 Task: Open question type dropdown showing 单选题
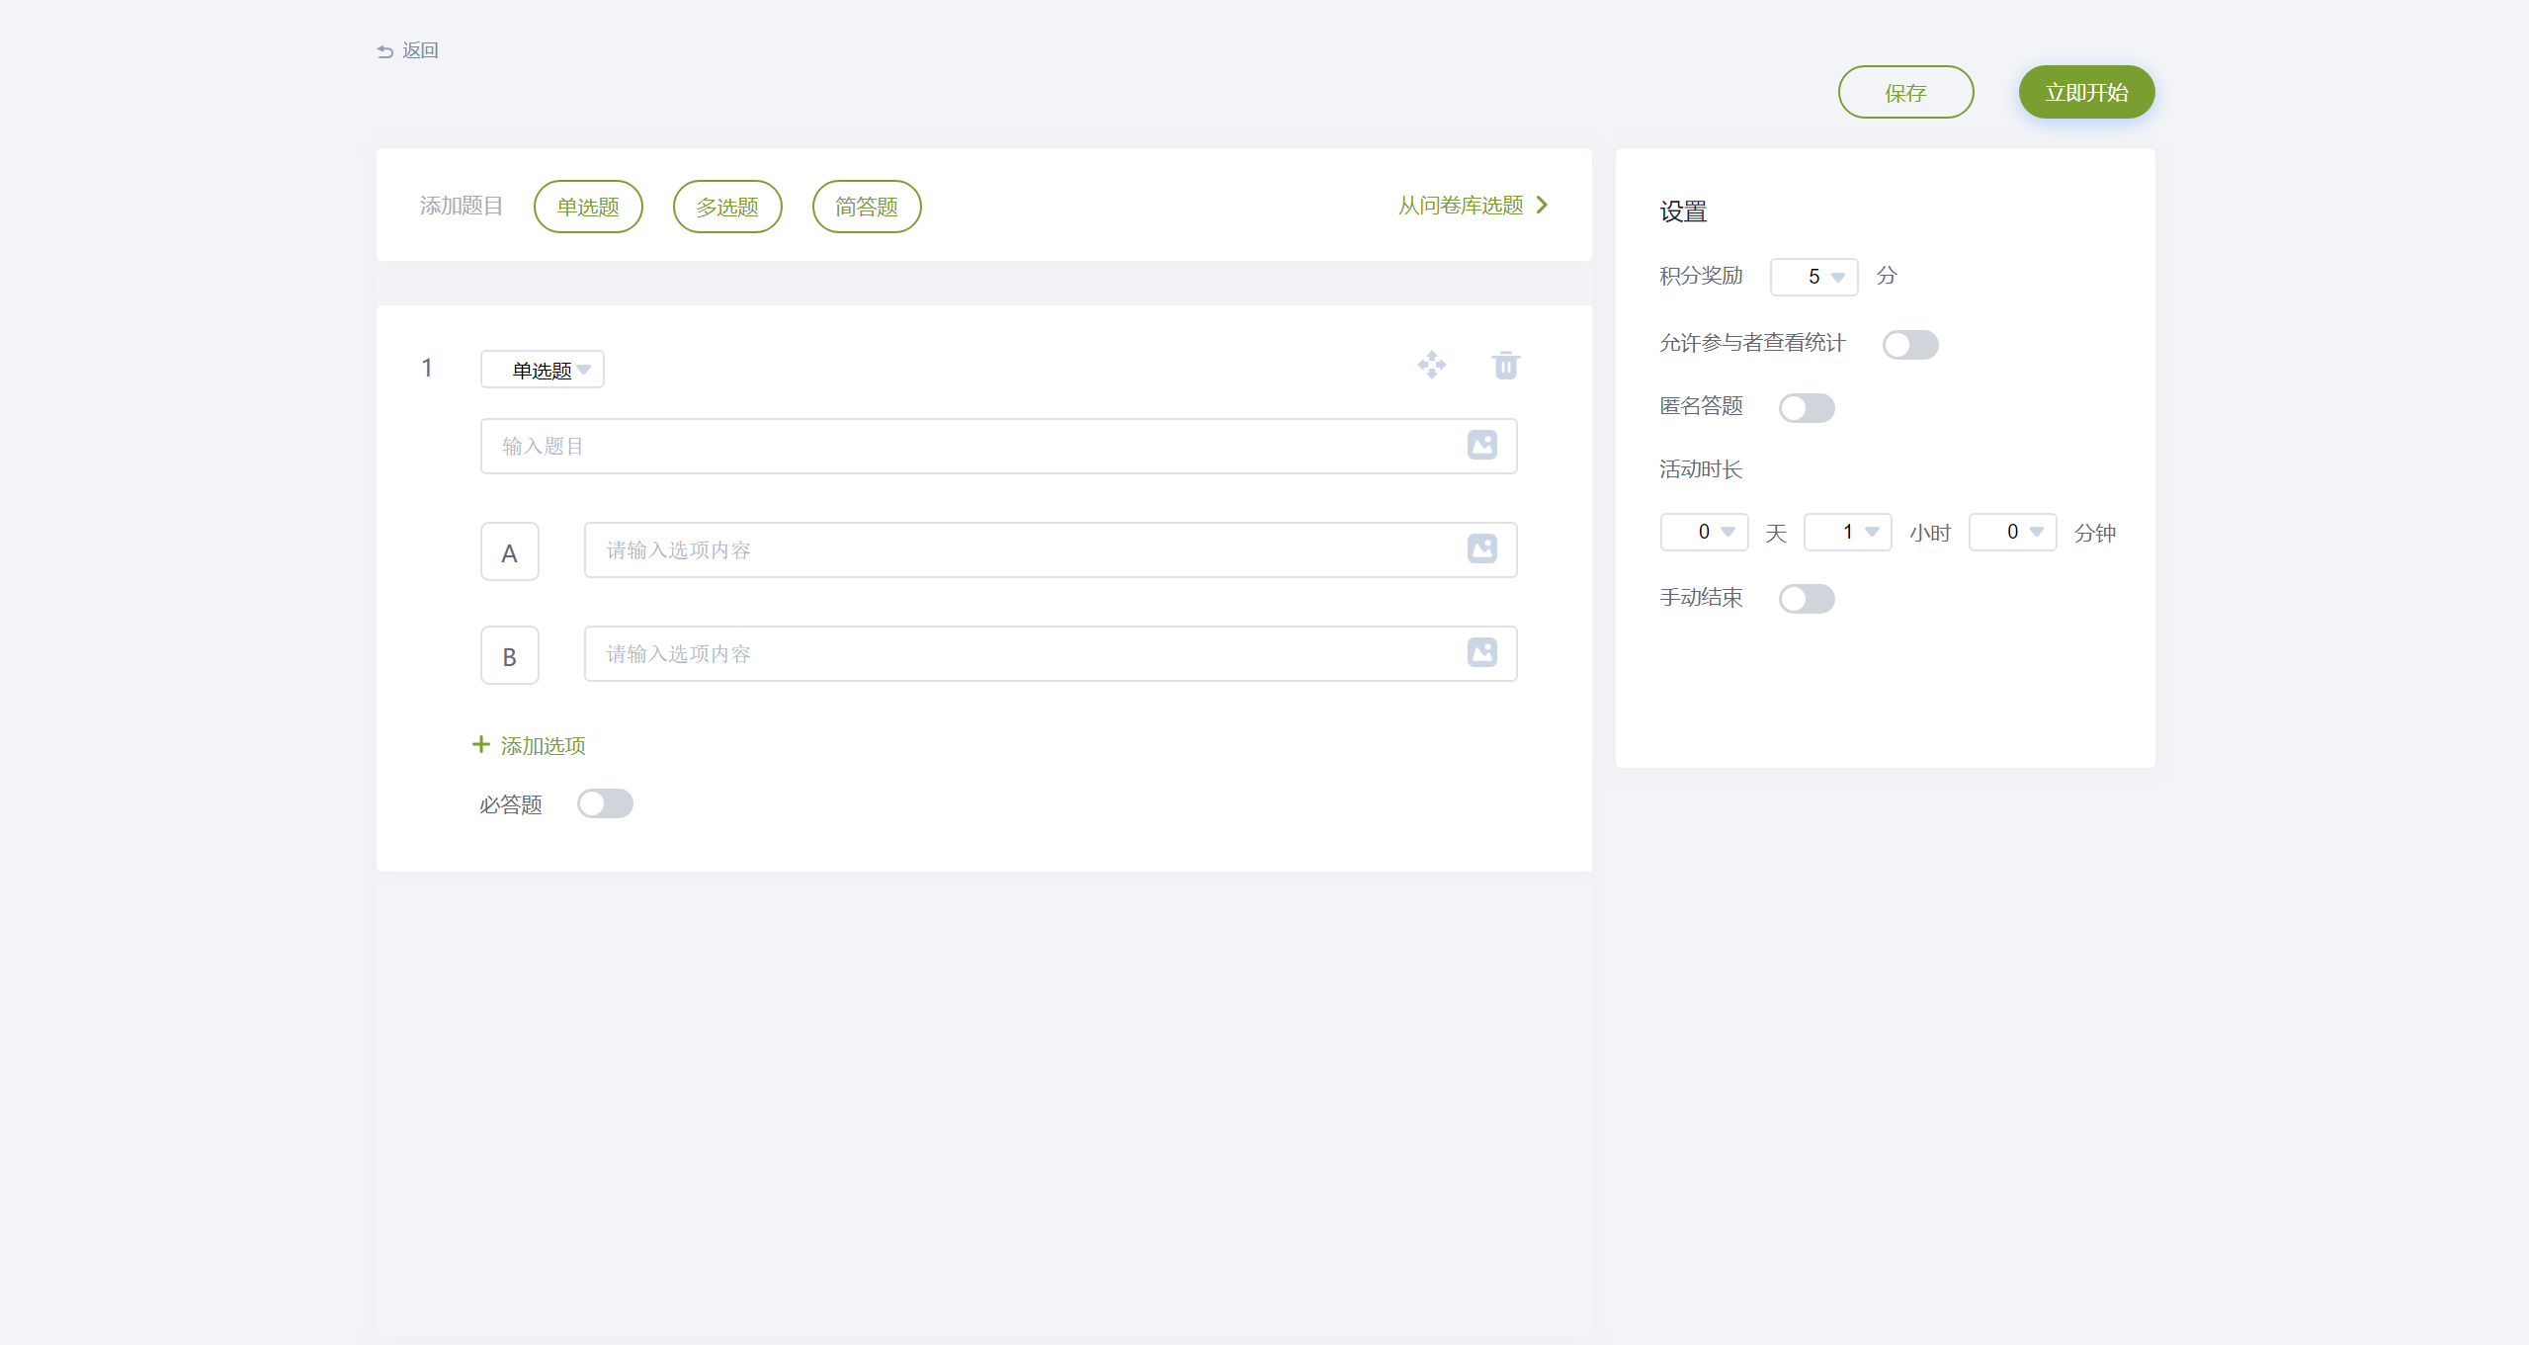point(542,370)
